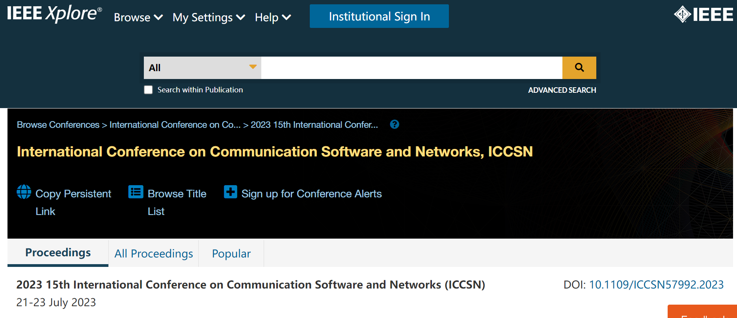The height and width of the screenshot is (318, 737).
Task: Enable Search within Publication checkbox
Action: pos(148,90)
